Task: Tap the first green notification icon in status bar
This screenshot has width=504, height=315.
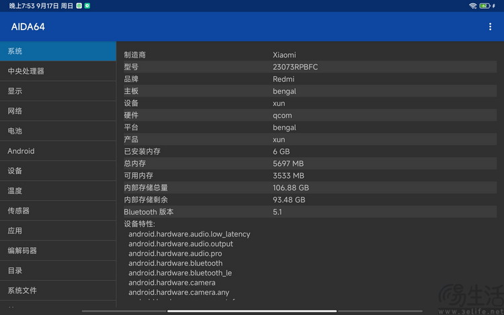Action: (x=79, y=6)
